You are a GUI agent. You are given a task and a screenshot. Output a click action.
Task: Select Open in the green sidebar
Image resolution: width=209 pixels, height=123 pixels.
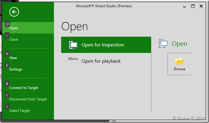[14, 28]
